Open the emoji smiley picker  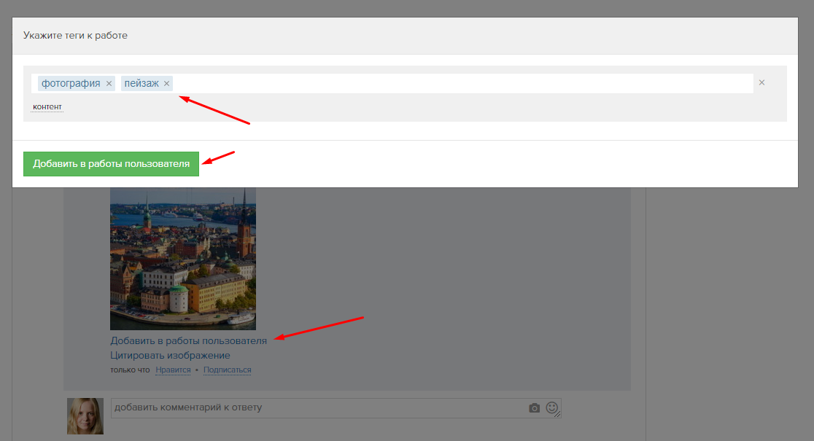pos(552,407)
